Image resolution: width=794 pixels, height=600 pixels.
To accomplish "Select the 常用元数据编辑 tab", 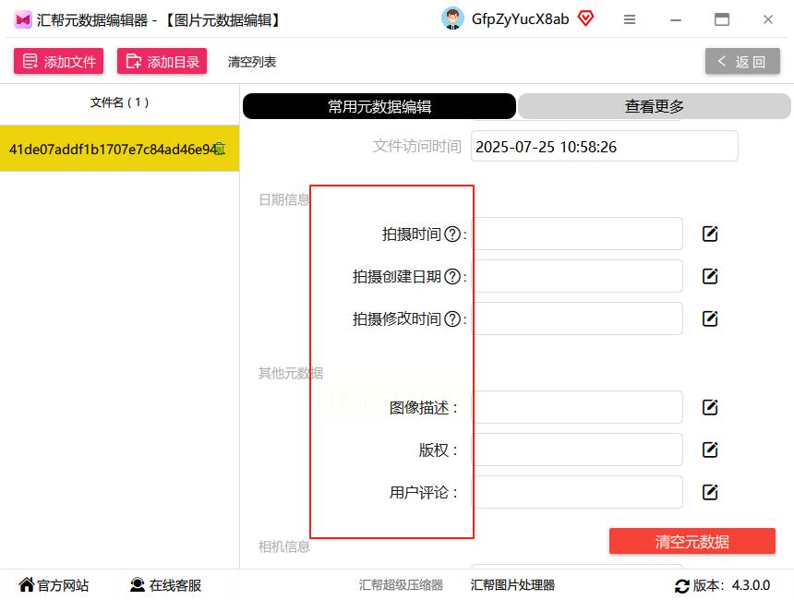I will pos(379,106).
